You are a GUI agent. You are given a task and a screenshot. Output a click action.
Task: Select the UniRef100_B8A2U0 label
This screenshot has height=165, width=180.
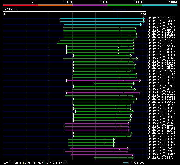[x=161, y=111]
